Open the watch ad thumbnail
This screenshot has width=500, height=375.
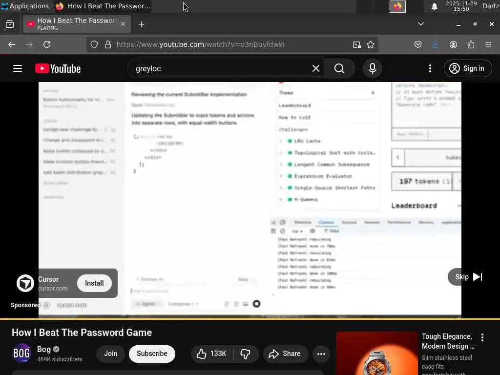(377, 354)
